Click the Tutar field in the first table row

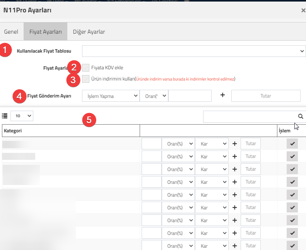251,144
